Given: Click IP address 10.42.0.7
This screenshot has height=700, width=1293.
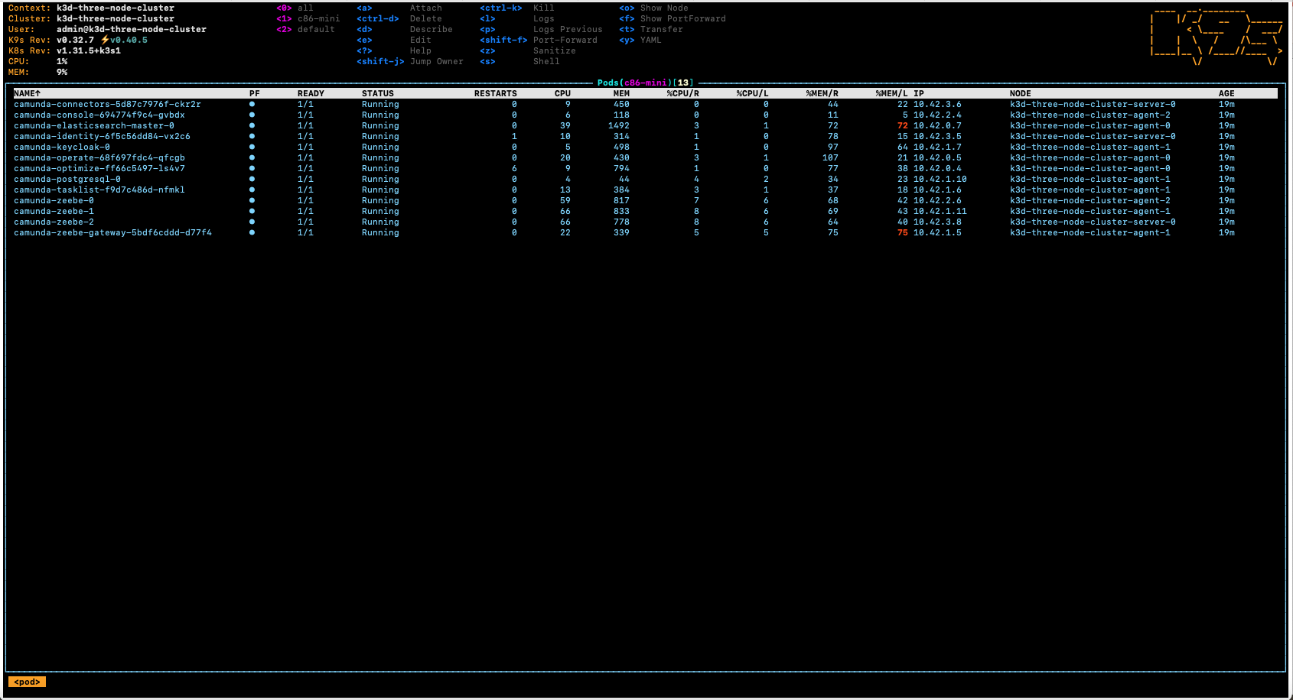Looking at the screenshot, I should point(937,125).
